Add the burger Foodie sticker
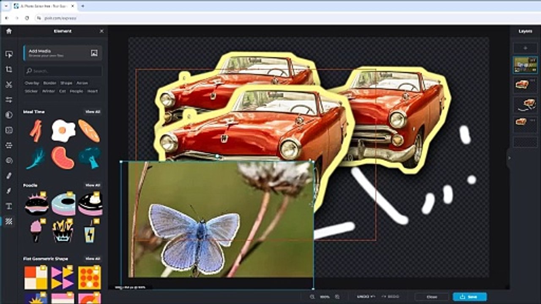 tap(36, 204)
